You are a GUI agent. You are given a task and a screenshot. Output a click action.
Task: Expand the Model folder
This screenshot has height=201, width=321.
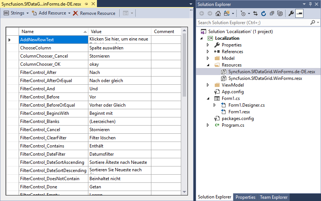(x=208, y=58)
